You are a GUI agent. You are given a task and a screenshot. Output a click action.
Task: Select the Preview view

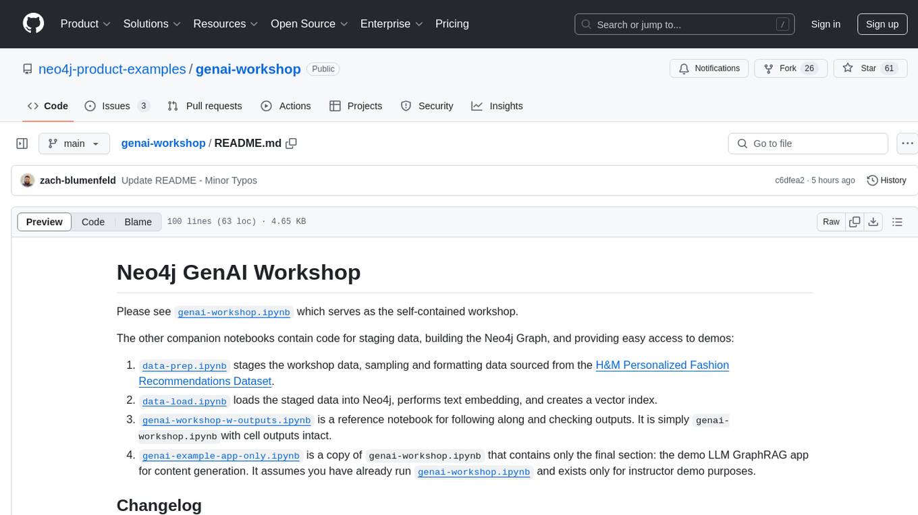[x=45, y=222]
